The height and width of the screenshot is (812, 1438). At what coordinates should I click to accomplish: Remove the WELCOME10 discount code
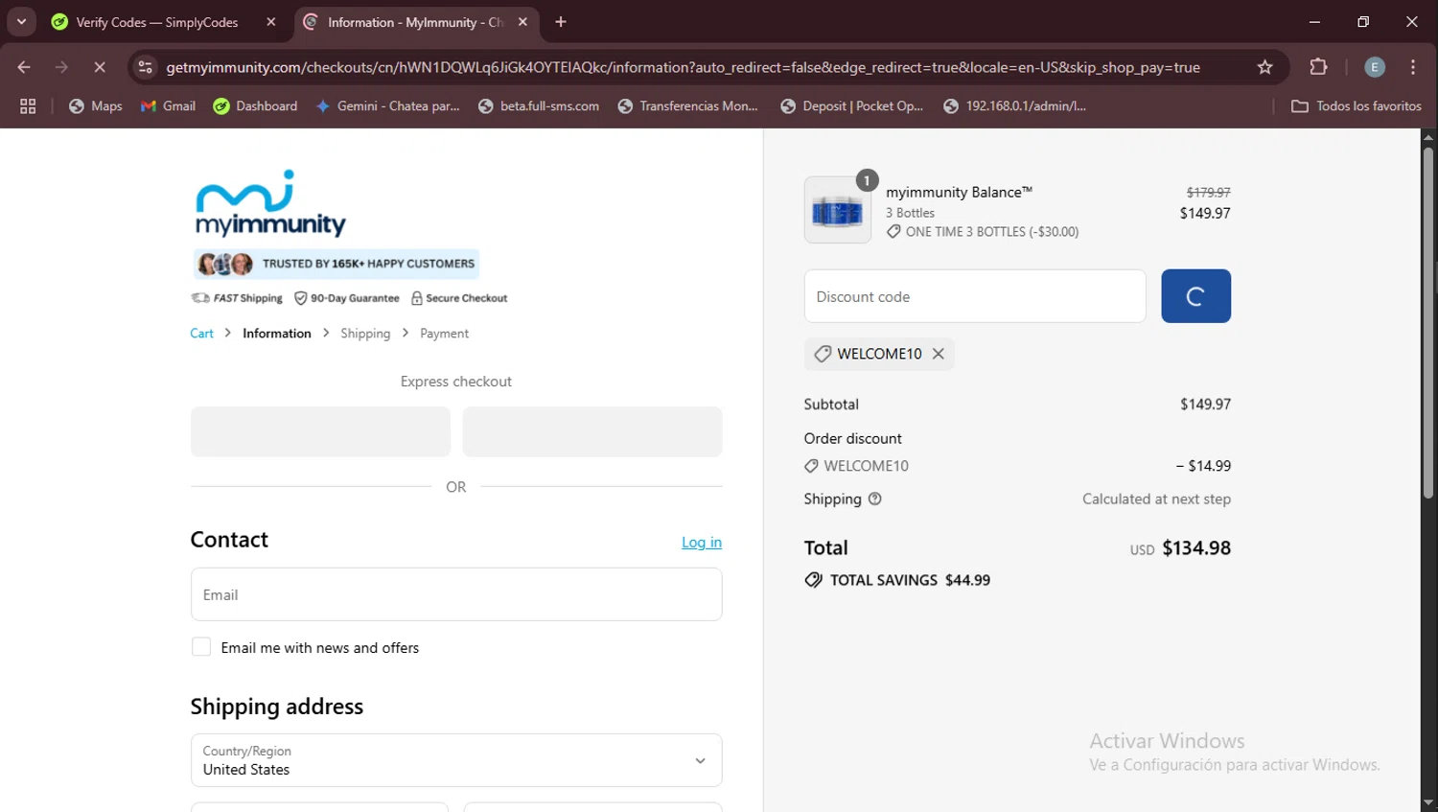coord(939,354)
